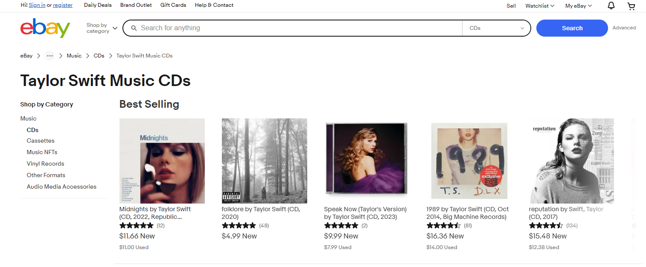The width and height of the screenshot is (646, 267).
Task: Open the CDs category selector in search bar
Action: point(497,28)
